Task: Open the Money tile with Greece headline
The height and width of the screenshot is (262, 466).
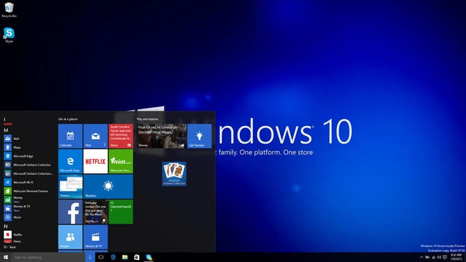Action: tap(162, 136)
